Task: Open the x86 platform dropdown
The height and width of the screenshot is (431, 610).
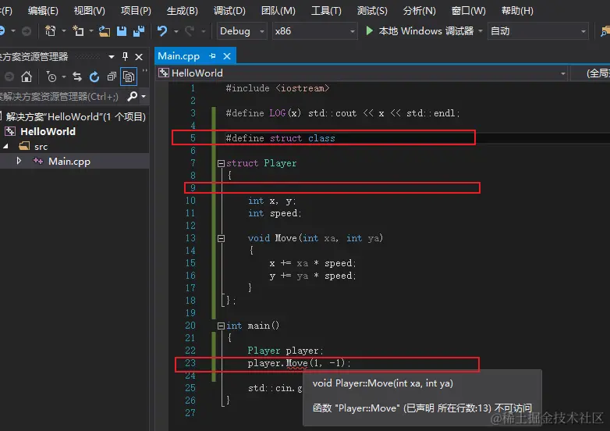Action: [352, 31]
